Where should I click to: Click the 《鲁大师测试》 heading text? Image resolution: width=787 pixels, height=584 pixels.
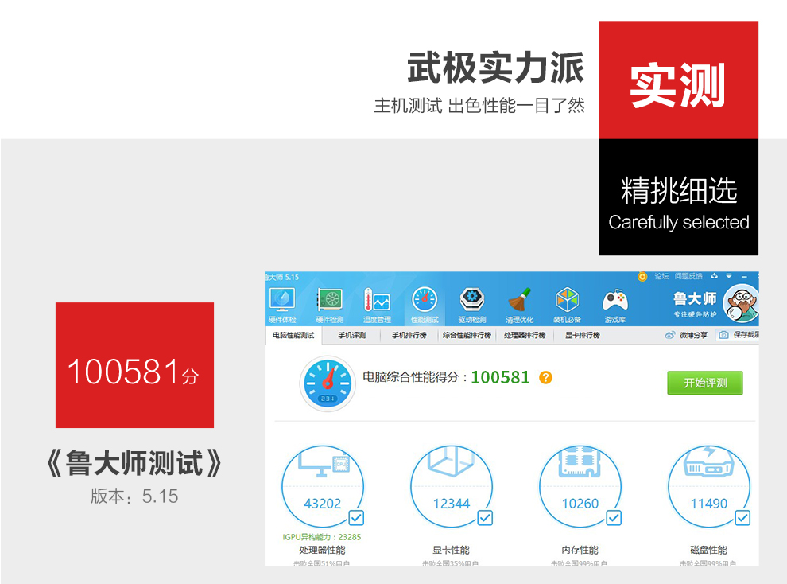tap(134, 463)
